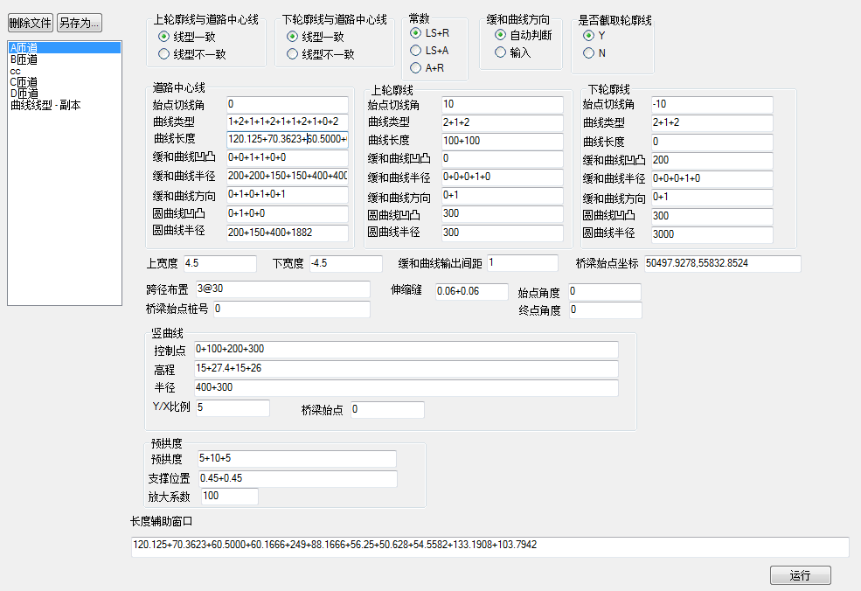Image resolution: width=861 pixels, height=591 pixels.
Task: Click the 竖曲线 高程 input field
Action: coord(406,369)
